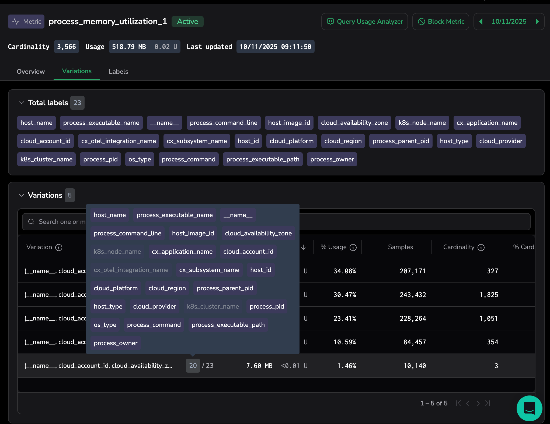
Task: Click the previous date arrow icon
Action: pyautogui.click(x=481, y=22)
